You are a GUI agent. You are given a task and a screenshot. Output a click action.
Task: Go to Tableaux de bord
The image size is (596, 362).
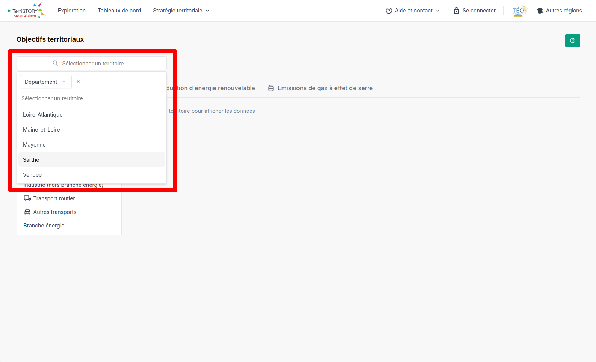coord(120,11)
